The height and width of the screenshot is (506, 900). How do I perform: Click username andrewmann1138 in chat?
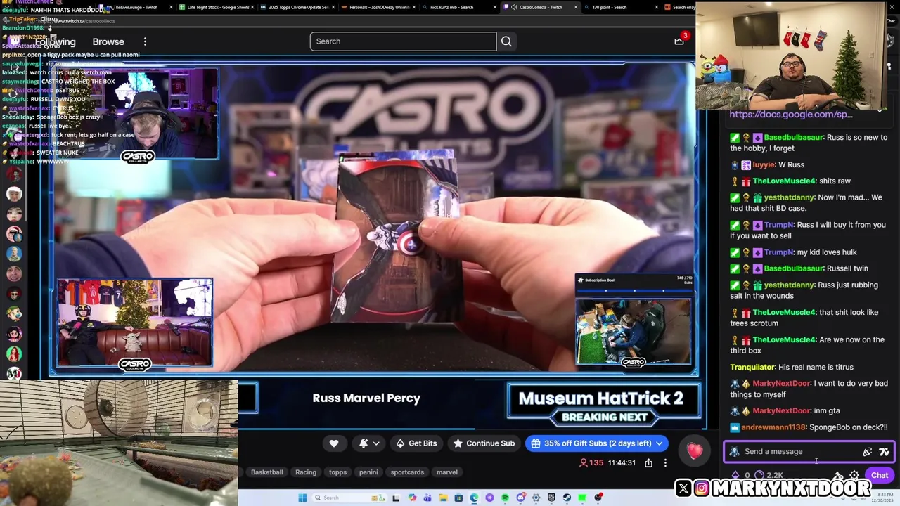pyautogui.click(x=773, y=427)
